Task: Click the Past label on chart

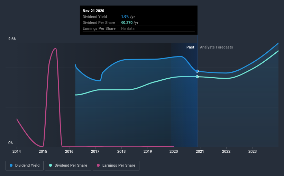Action: click(x=190, y=47)
